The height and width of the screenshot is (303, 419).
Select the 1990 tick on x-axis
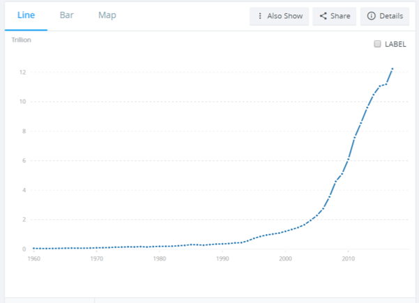222,259
